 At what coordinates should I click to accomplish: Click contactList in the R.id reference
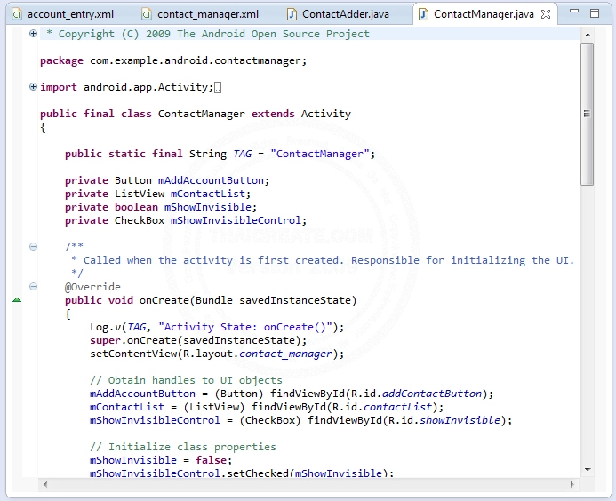coord(397,407)
